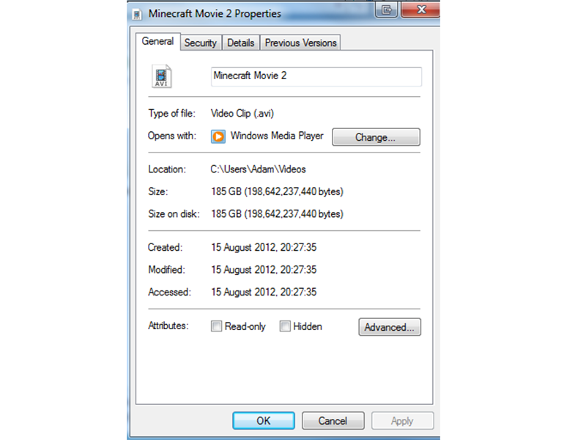Enable the Read-only attribute
The width and height of the screenshot is (586, 440).
216,326
